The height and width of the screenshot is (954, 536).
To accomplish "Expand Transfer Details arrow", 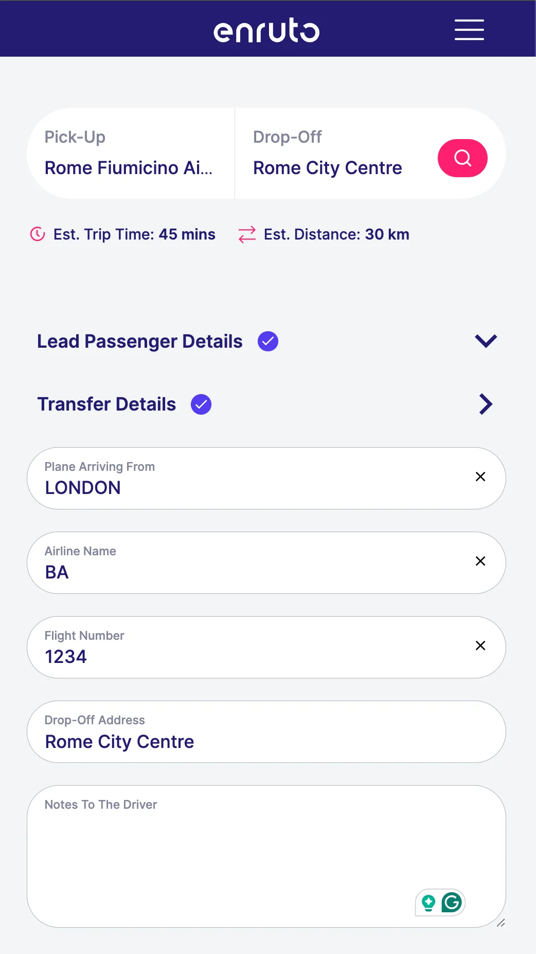I will coord(486,404).
